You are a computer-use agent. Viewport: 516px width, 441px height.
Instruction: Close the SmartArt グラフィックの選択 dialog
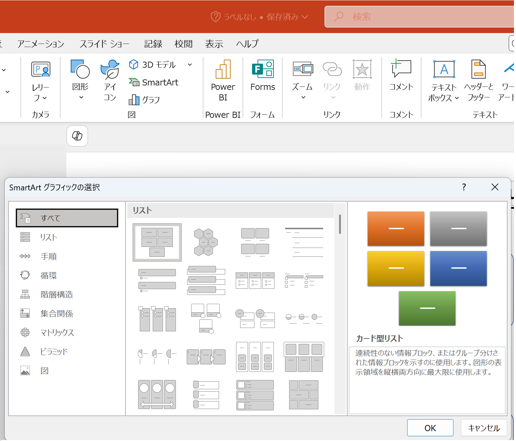click(495, 187)
